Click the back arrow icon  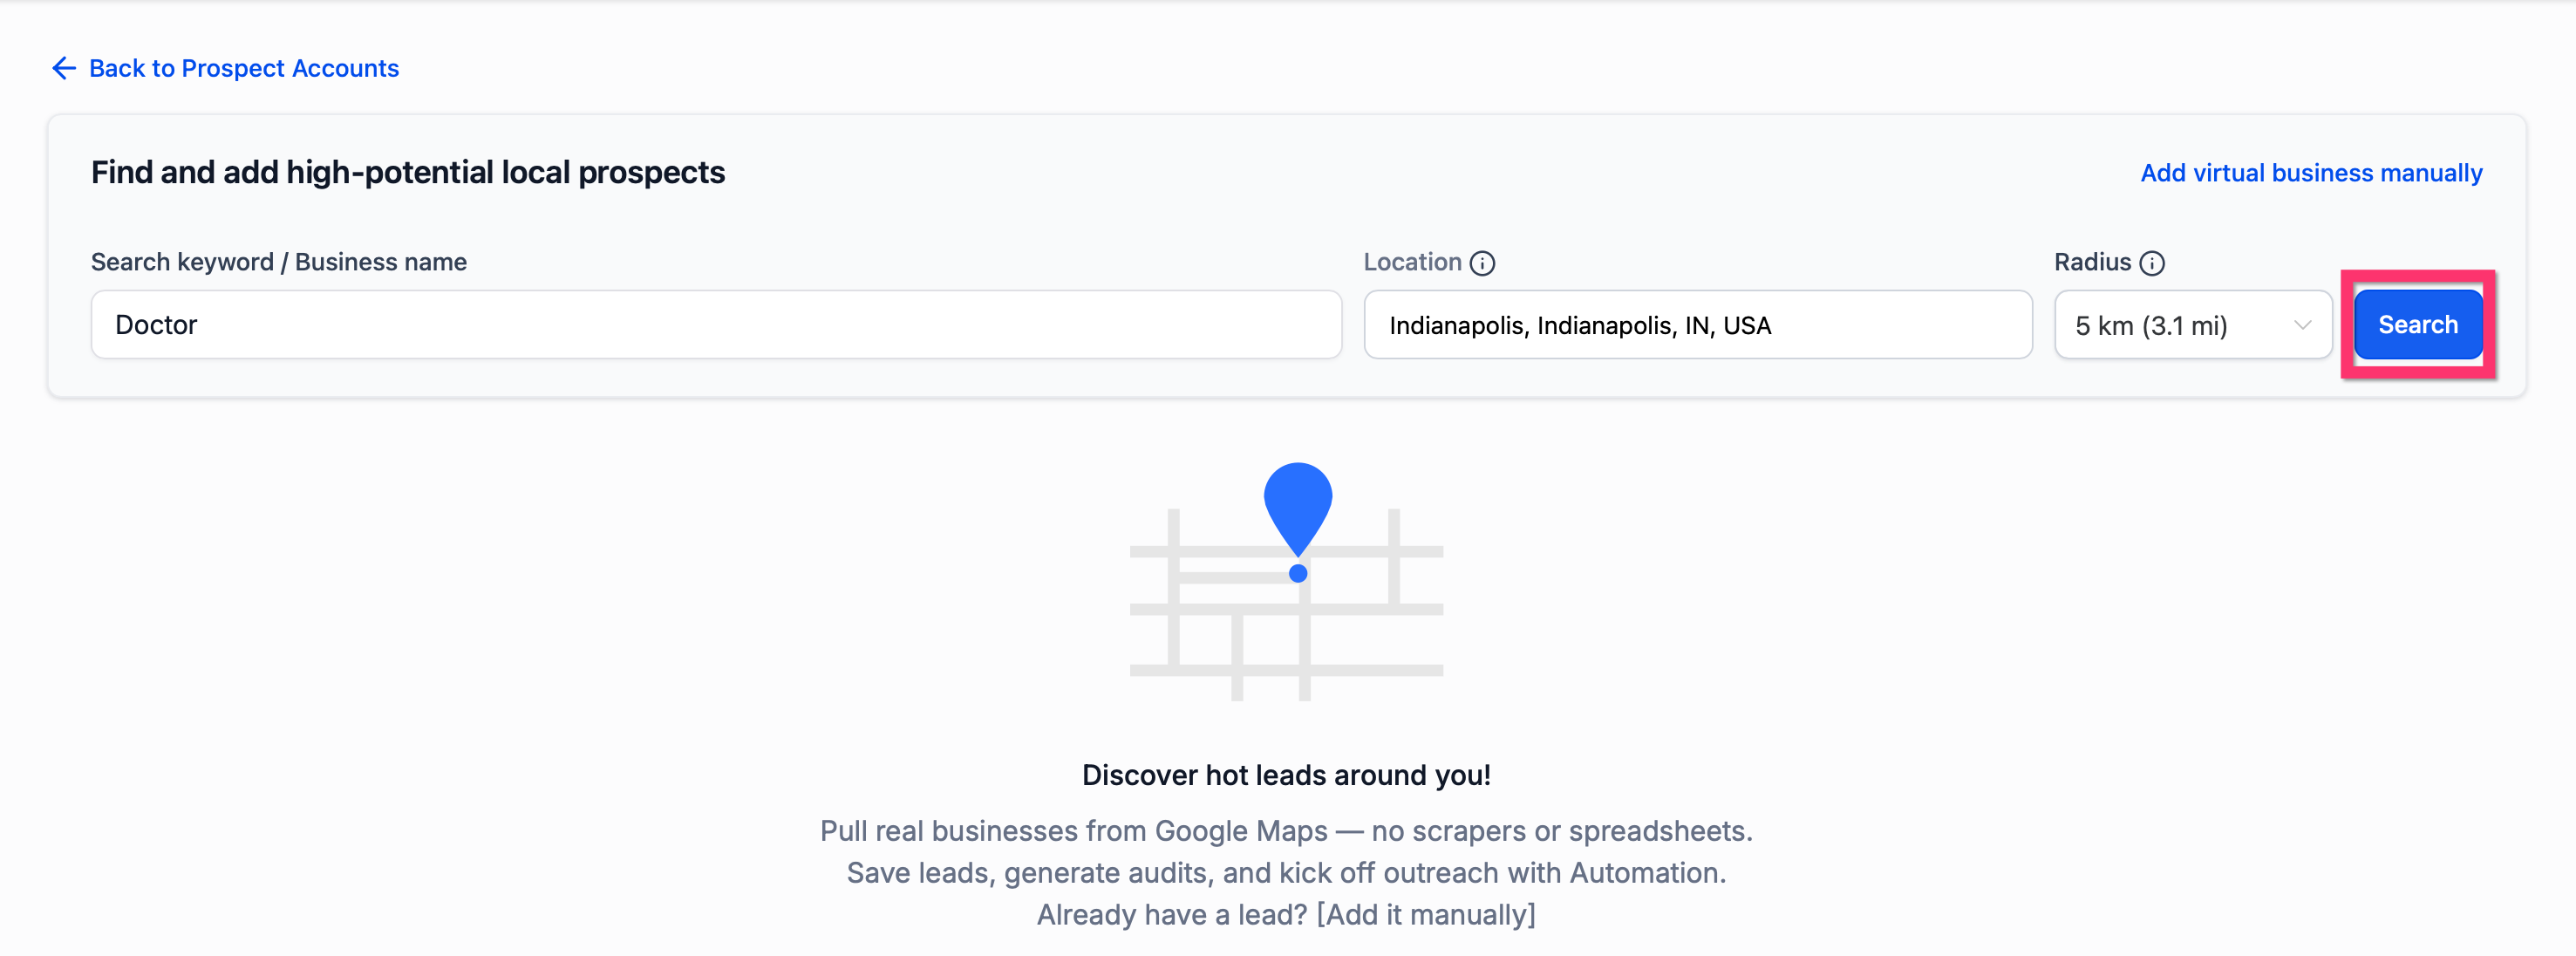point(63,68)
